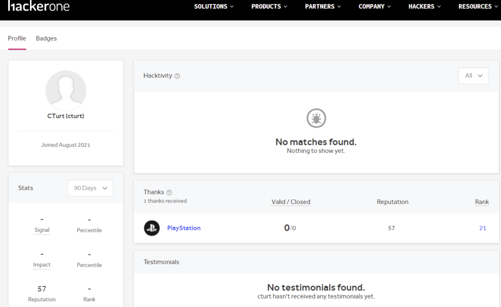501x307 pixels.
Task: Expand the Company menu
Action: coord(375,6)
